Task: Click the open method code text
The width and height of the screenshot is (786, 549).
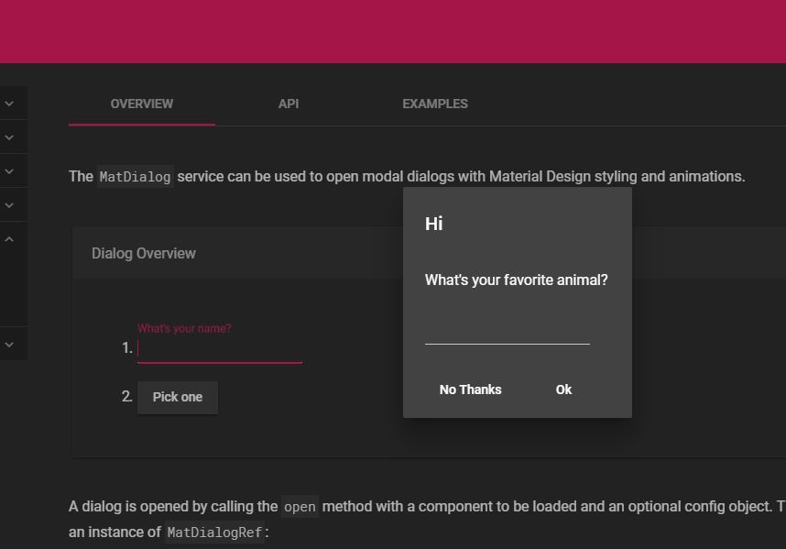Action: click(300, 507)
